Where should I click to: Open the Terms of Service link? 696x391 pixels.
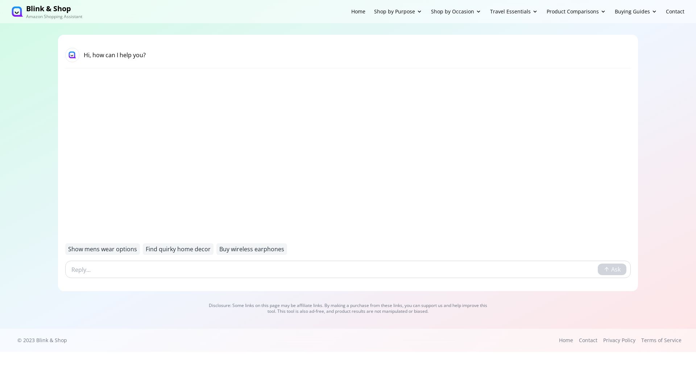coord(661,340)
